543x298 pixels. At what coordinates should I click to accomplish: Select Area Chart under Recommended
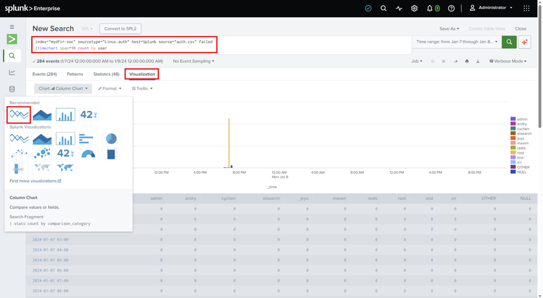[42, 115]
